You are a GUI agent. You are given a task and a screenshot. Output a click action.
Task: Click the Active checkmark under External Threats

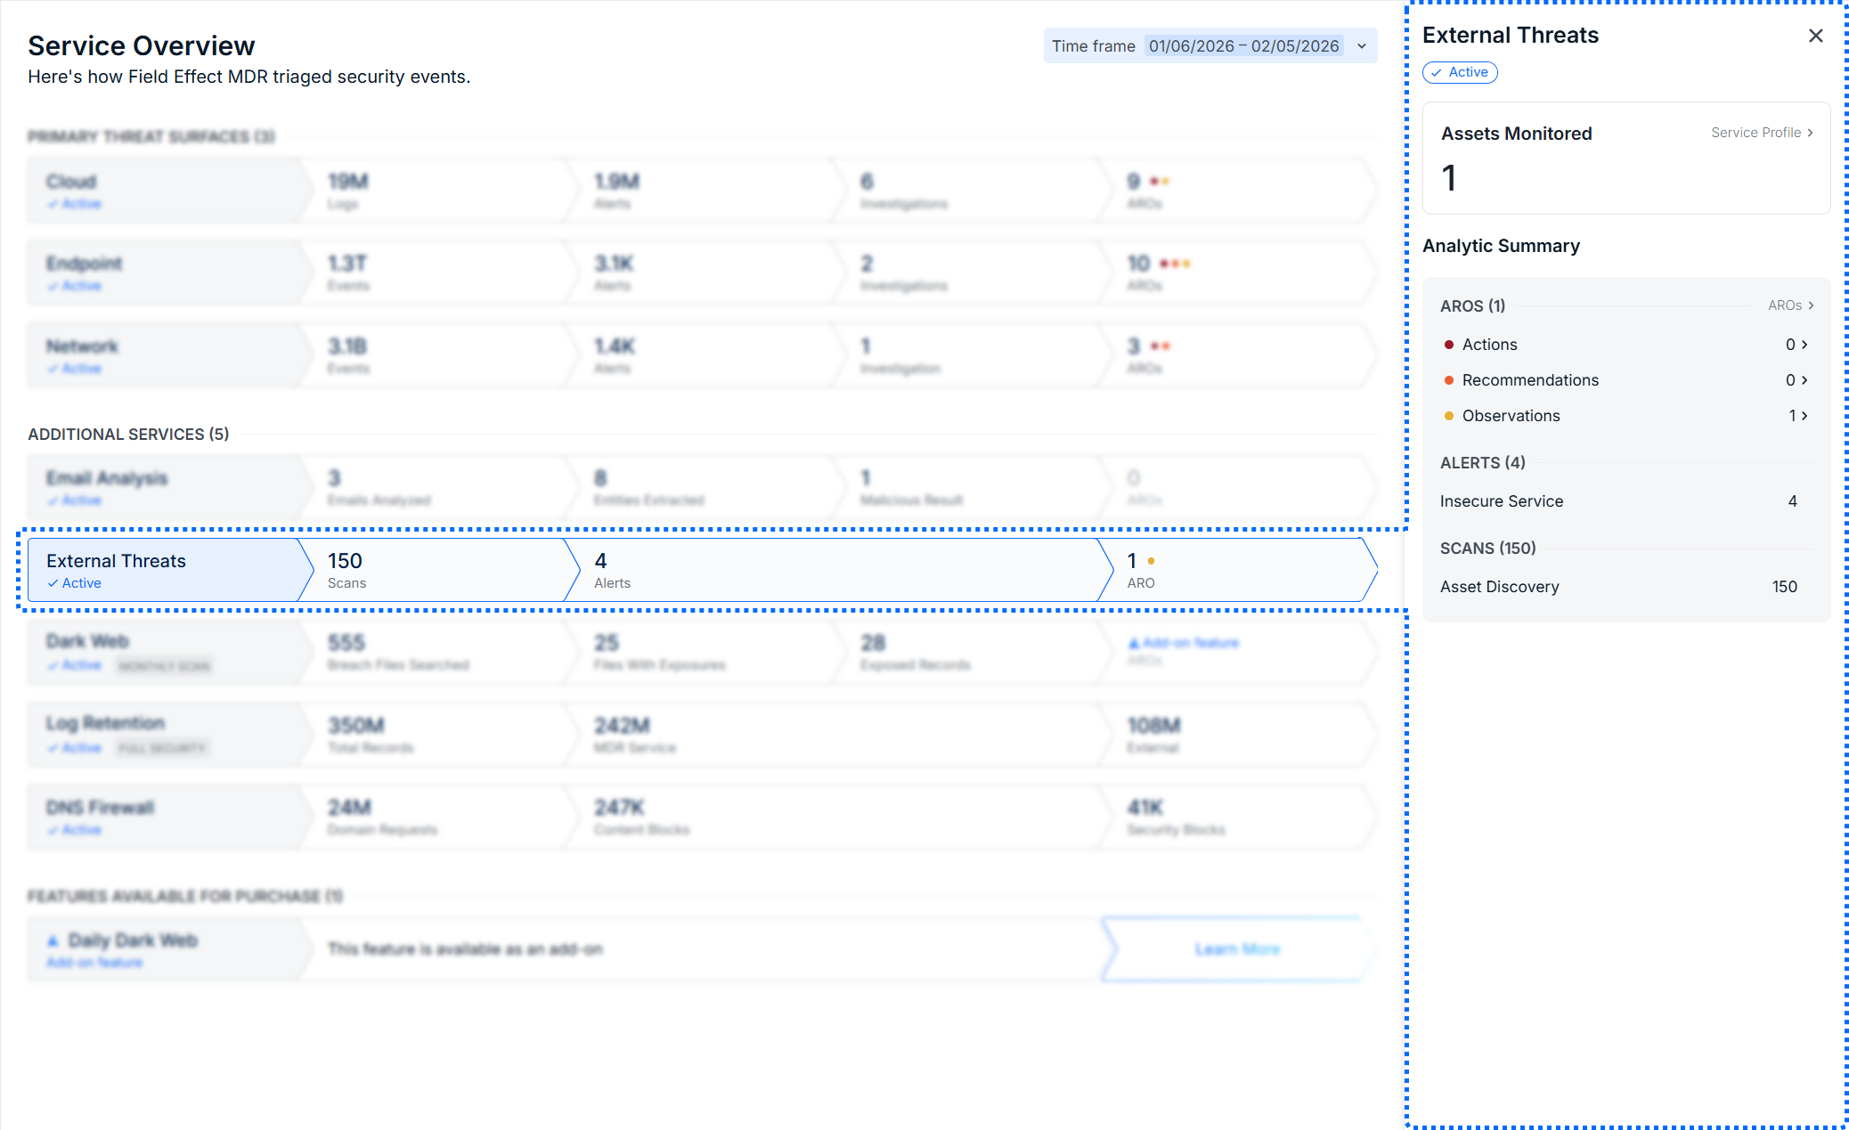point(53,583)
